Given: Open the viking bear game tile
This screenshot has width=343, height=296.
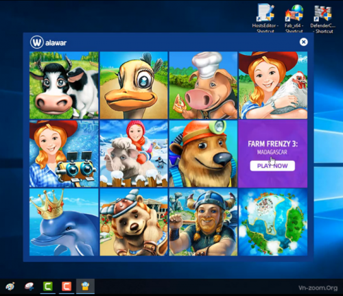Looking at the screenshot, I should pos(134,222).
